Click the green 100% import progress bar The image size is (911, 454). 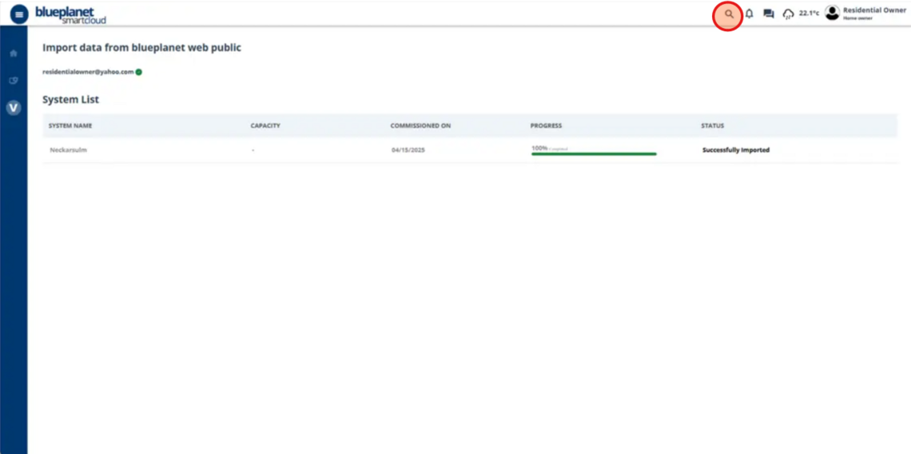[x=594, y=153]
